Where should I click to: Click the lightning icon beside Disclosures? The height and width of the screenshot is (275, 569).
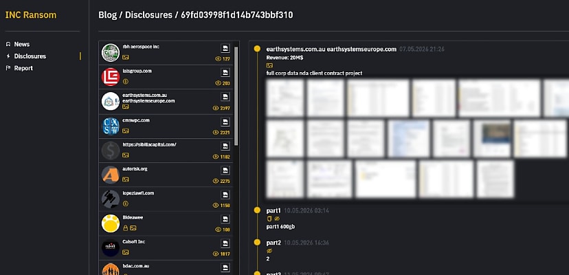coord(8,56)
